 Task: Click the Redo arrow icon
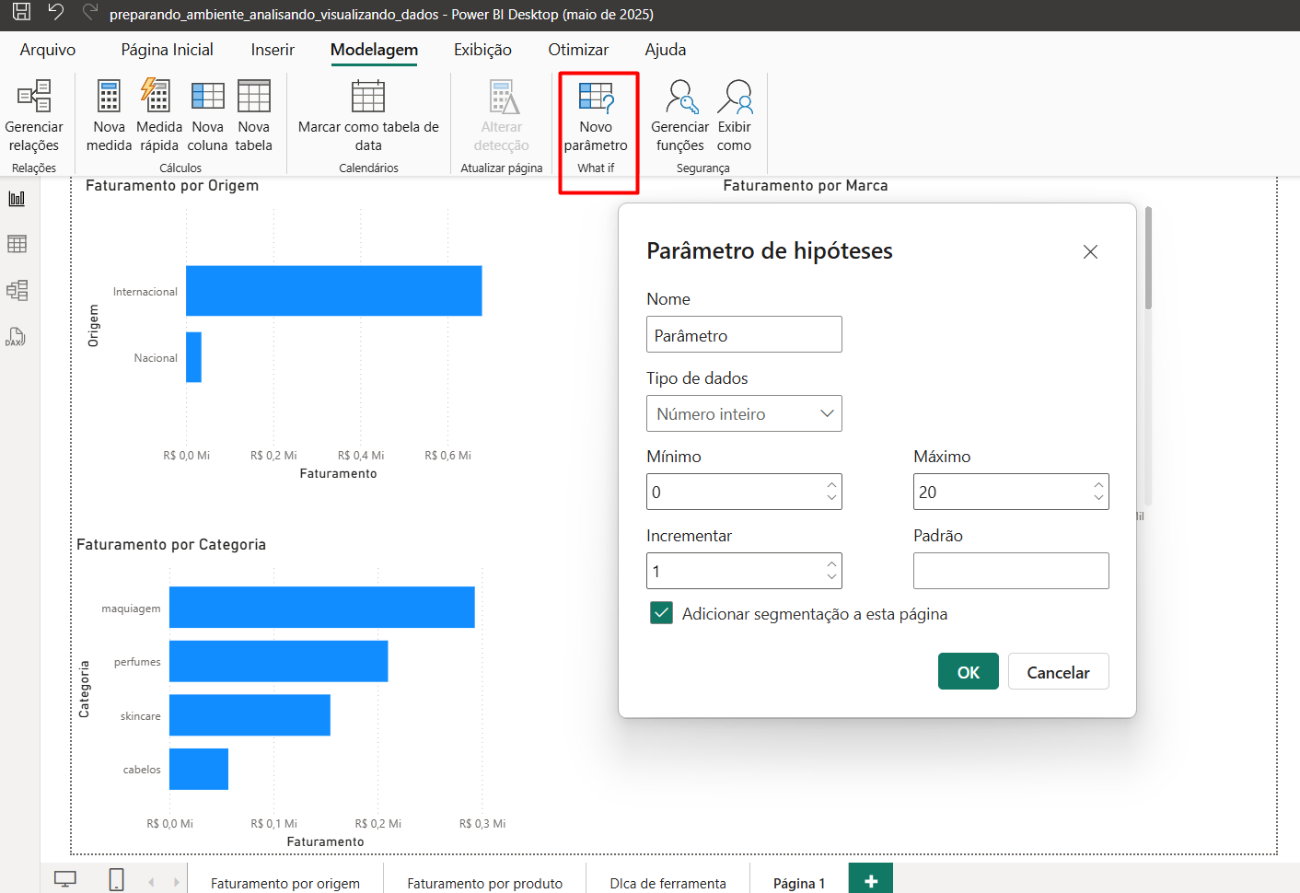(x=89, y=12)
